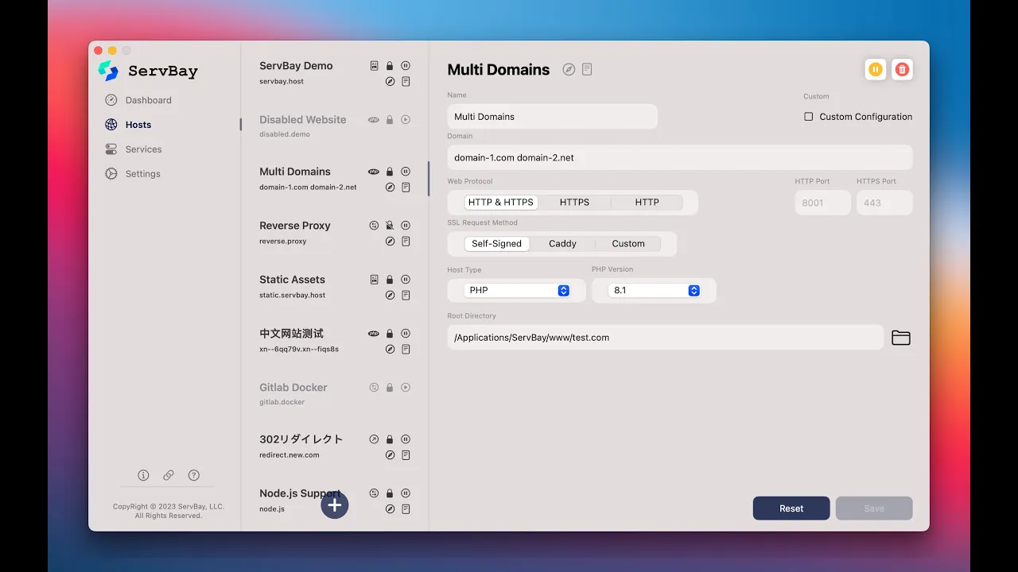This screenshot has width=1018, height=572.
Task: Pause the Static Assets host
Action: coord(406,280)
